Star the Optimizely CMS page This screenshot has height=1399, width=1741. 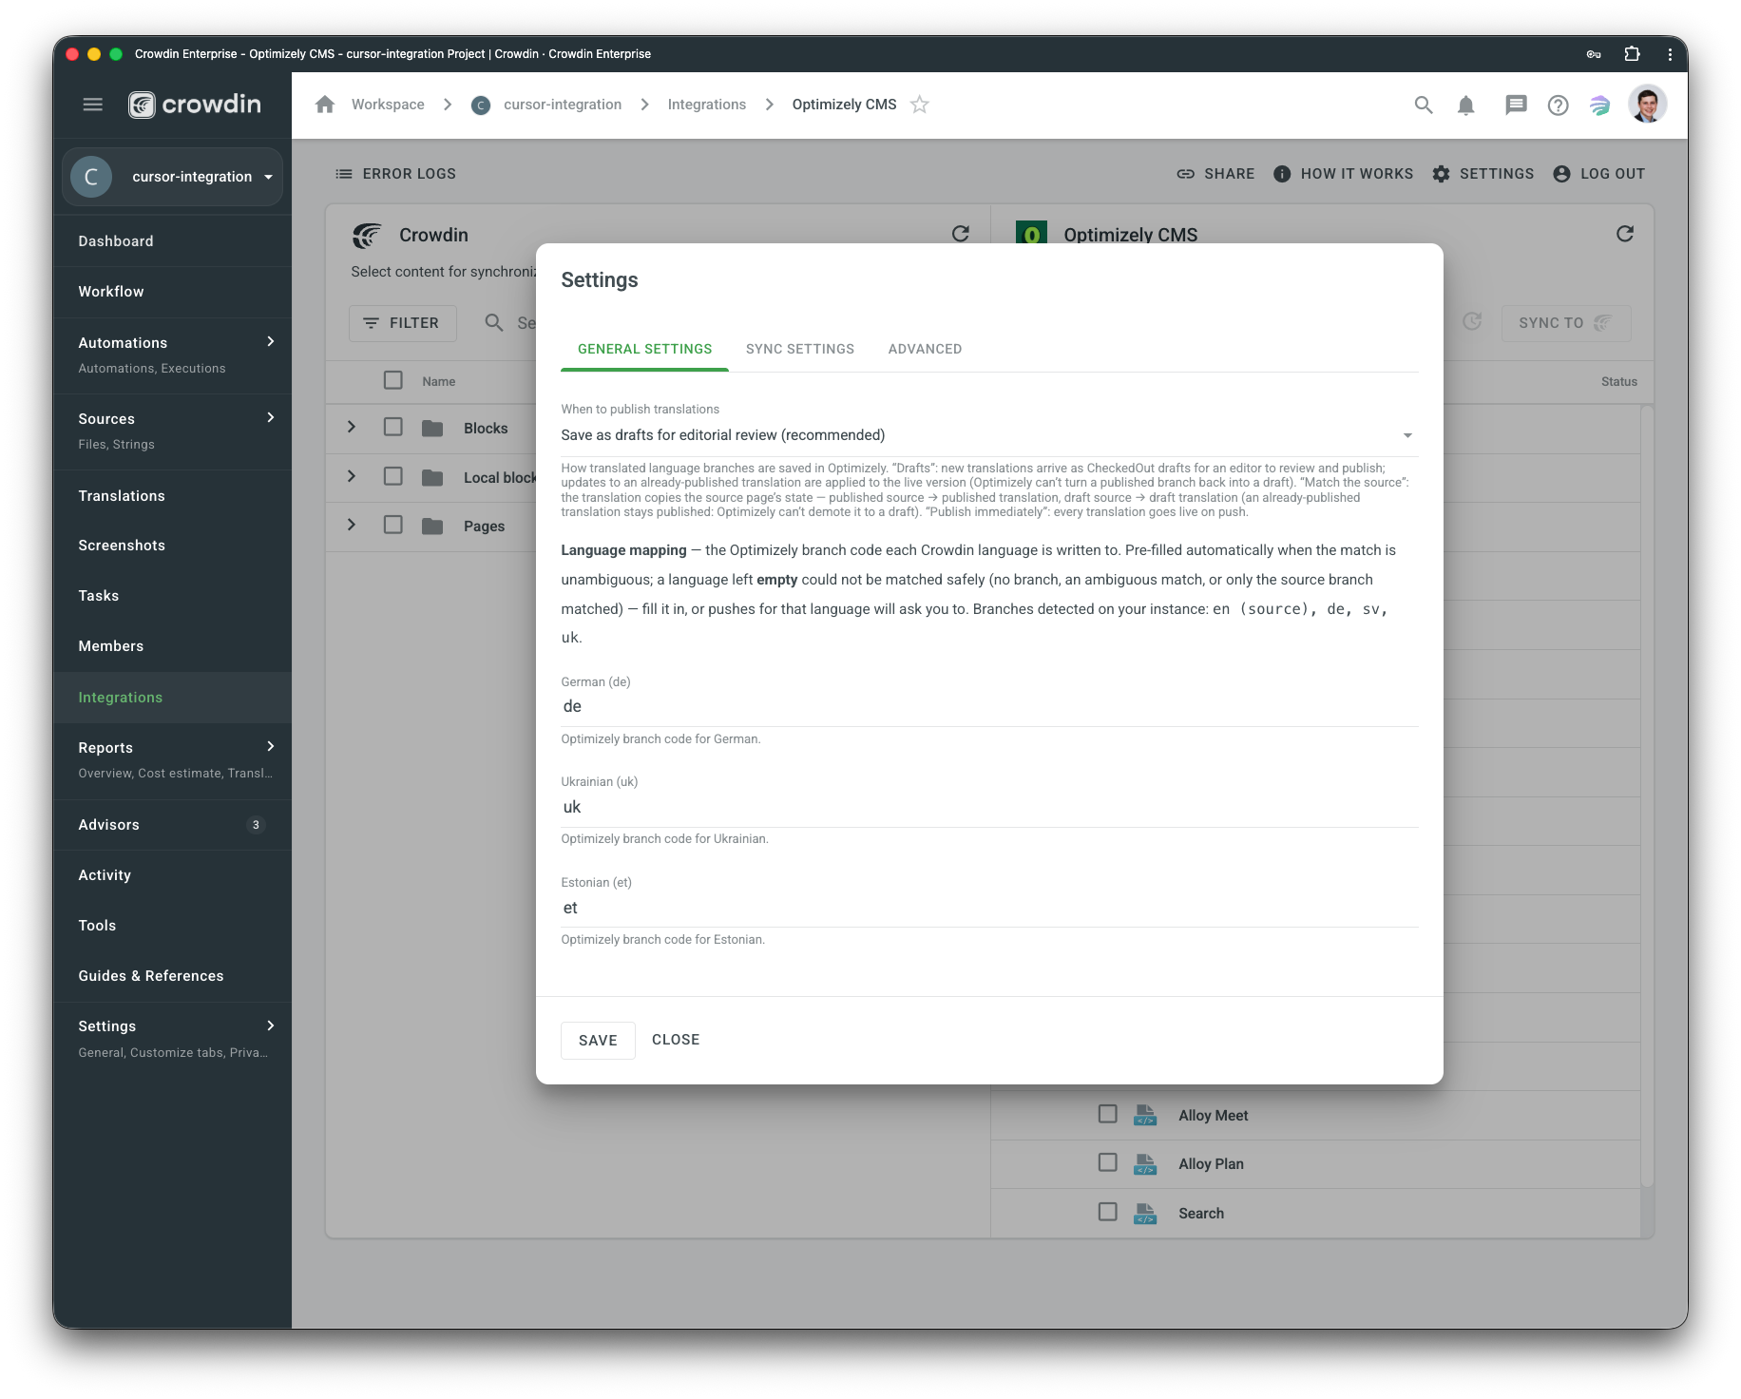pyautogui.click(x=920, y=105)
